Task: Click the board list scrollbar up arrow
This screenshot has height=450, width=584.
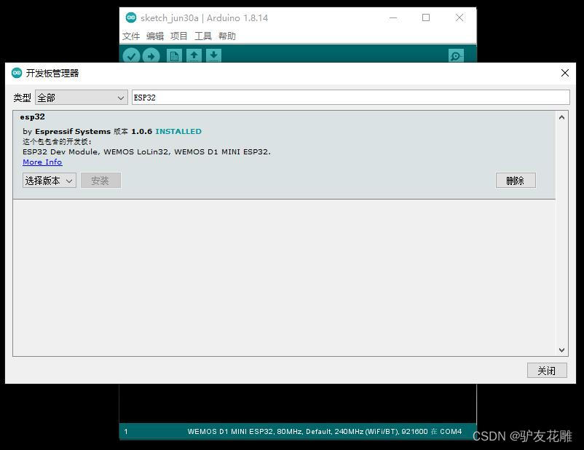Action: [x=561, y=117]
